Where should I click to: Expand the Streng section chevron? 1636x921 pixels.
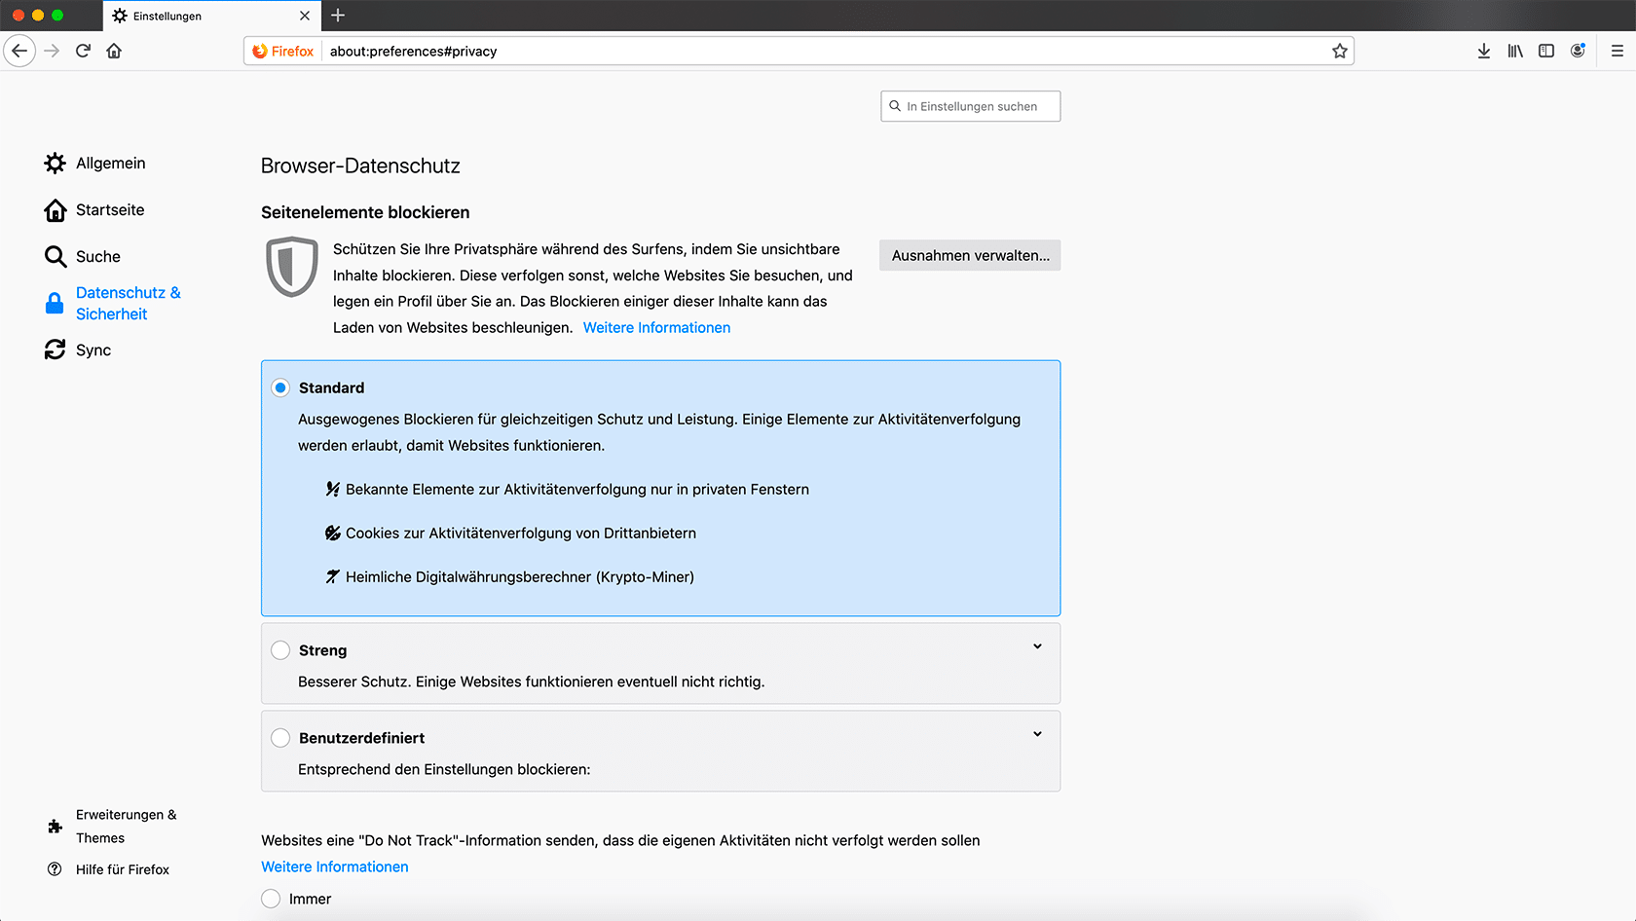click(x=1037, y=646)
